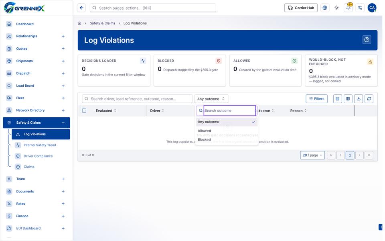Open the notifications bell

pyautogui.click(x=348, y=8)
